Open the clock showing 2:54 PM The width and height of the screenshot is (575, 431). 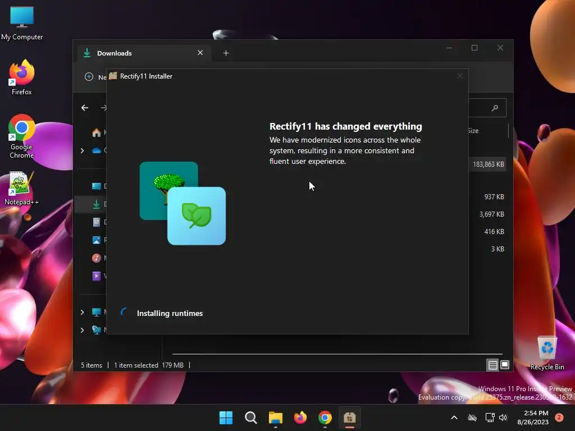pyautogui.click(x=533, y=418)
